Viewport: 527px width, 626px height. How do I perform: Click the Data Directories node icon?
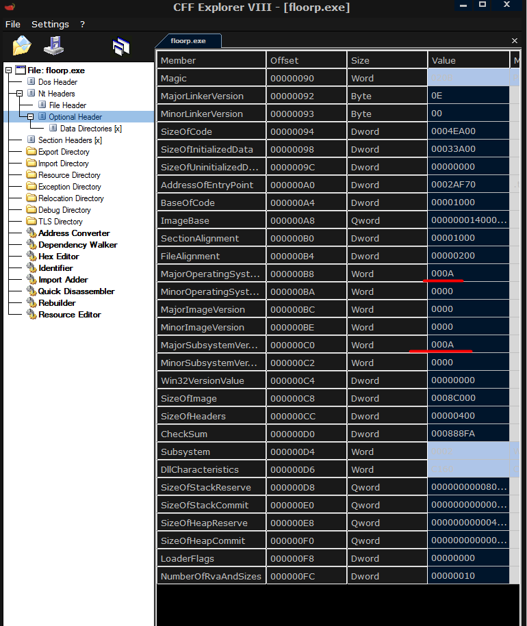tap(53, 128)
